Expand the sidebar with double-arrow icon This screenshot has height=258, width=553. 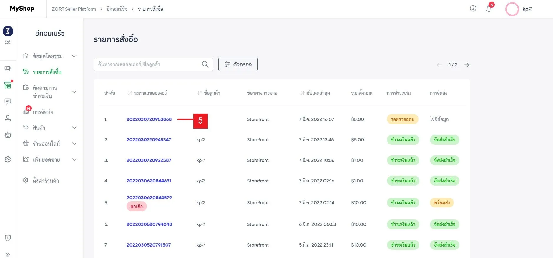point(8,254)
